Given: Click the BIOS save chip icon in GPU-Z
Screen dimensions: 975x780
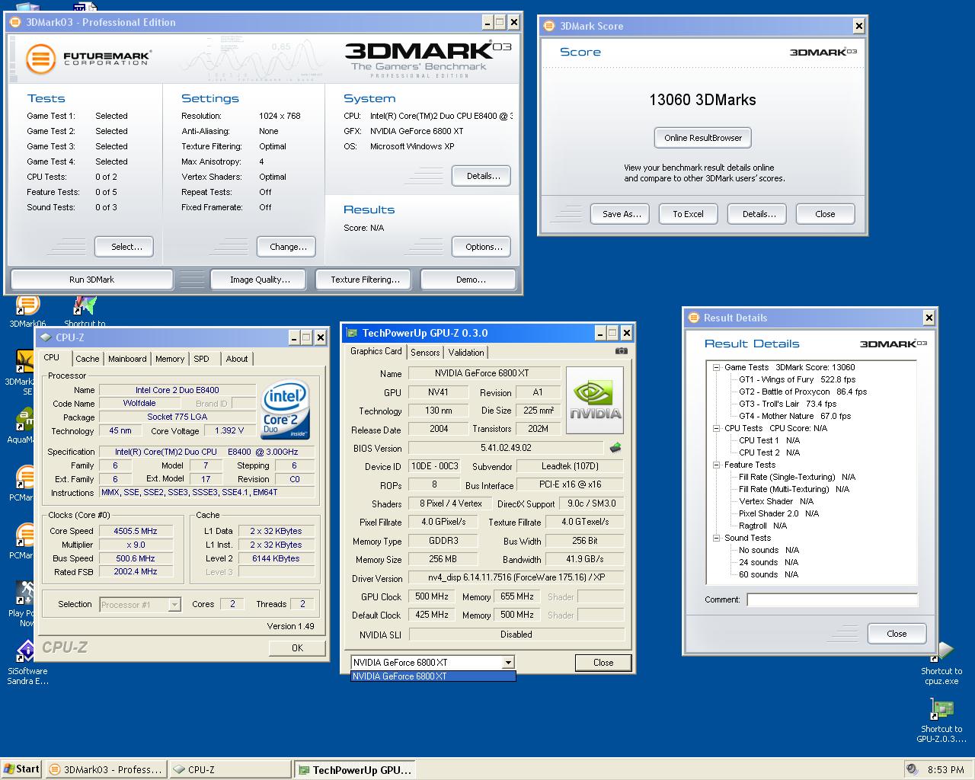Looking at the screenshot, I should pyautogui.click(x=615, y=448).
